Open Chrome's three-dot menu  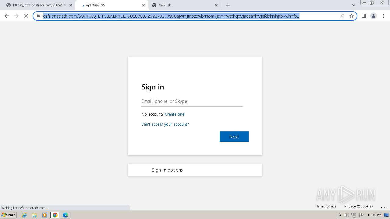point(383,16)
